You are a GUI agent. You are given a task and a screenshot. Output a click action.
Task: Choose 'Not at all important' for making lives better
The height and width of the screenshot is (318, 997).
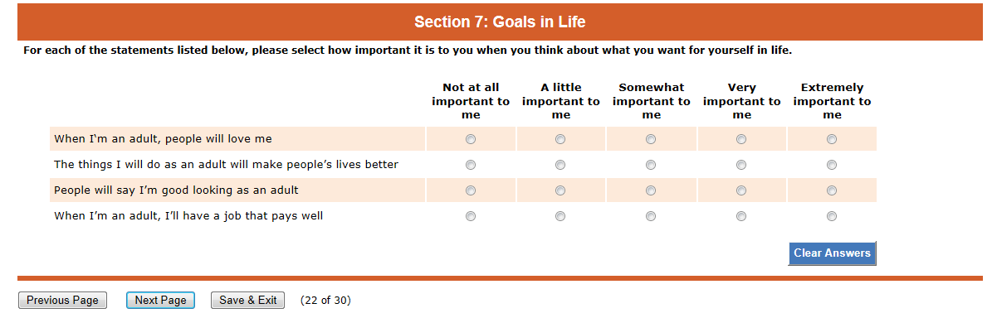471,165
